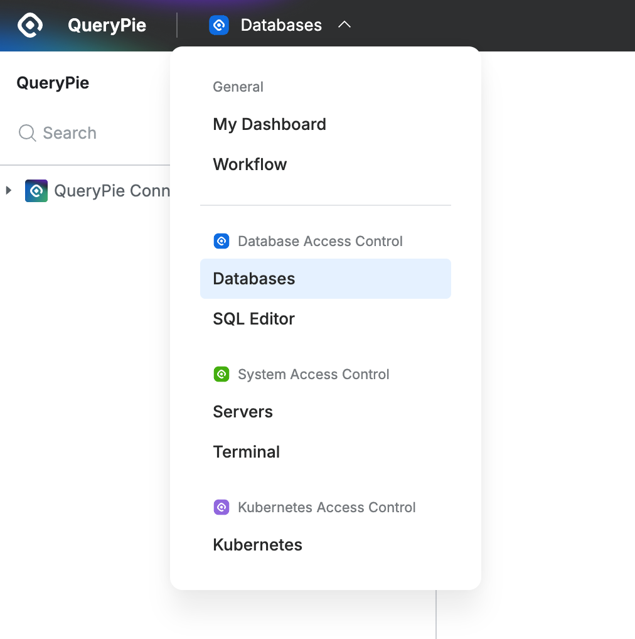The width and height of the screenshot is (635, 639).
Task: Open the SQL Editor menu entry
Action: tap(253, 319)
